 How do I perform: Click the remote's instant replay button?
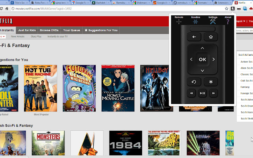[x=194, y=82]
